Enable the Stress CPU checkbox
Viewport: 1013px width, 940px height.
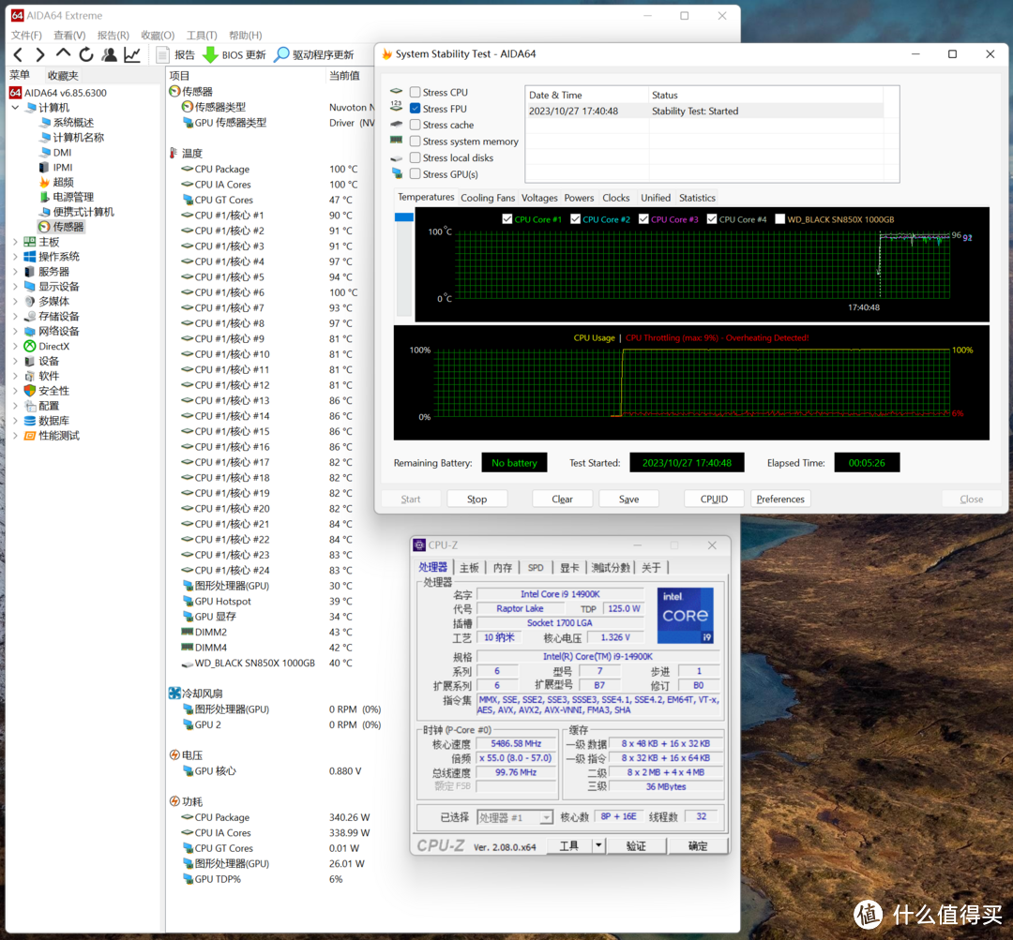click(x=416, y=93)
